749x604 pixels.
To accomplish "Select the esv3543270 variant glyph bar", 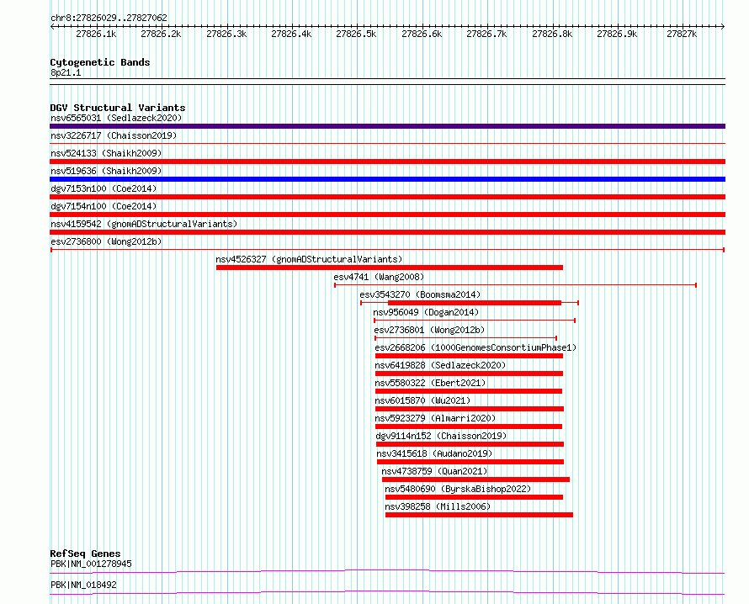I will click(x=470, y=303).
